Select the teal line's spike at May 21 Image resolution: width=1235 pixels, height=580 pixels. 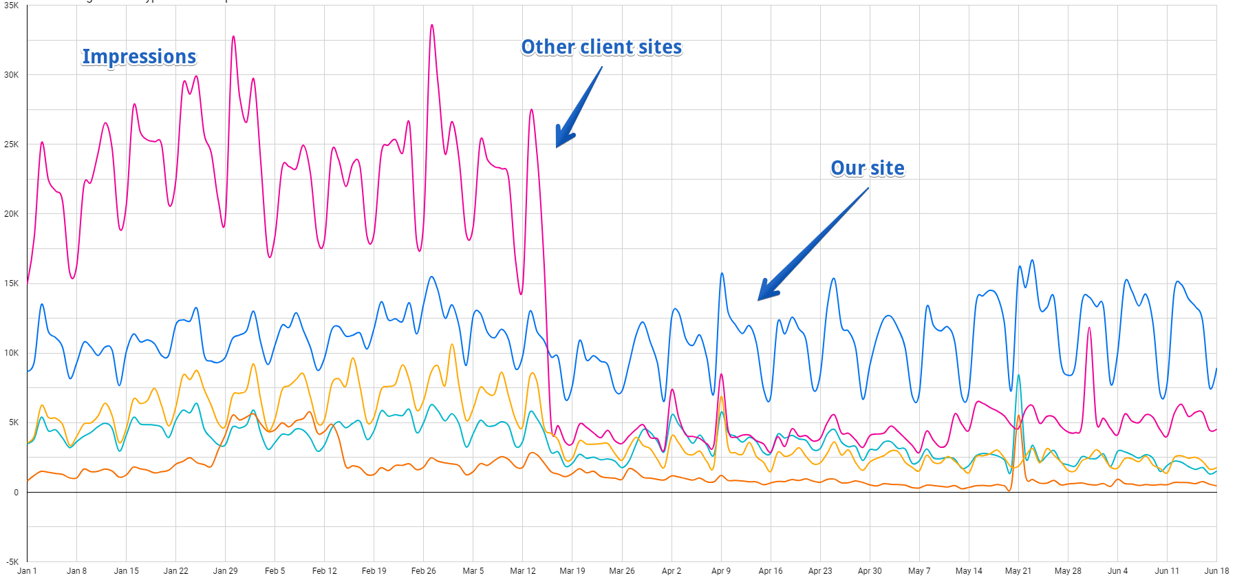coord(1018,376)
